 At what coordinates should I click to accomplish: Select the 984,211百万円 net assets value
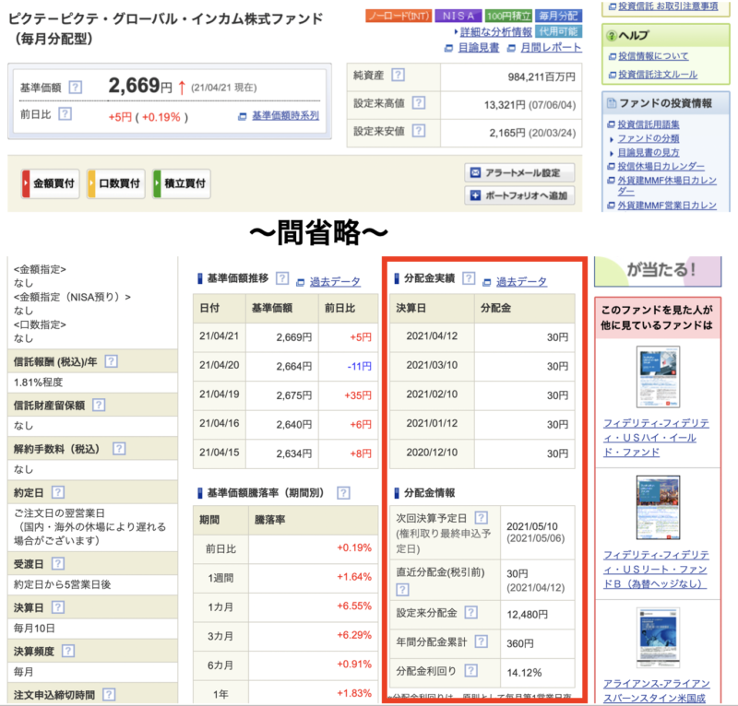point(542,76)
